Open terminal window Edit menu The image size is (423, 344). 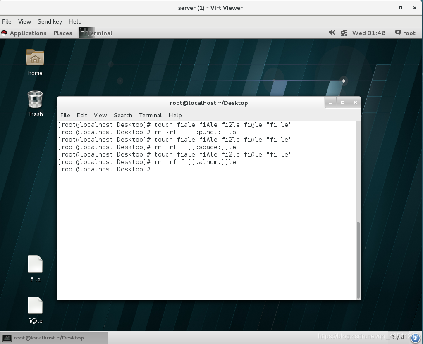coord(82,115)
